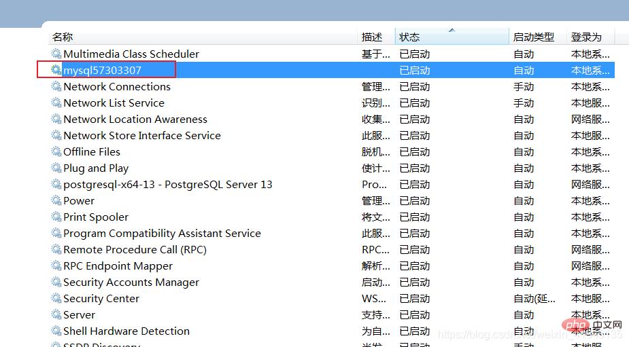Viewport: 629px width, 347px height.
Task: Select Program Compatibility Assistant Service row
Action: [x=162, y=233]
